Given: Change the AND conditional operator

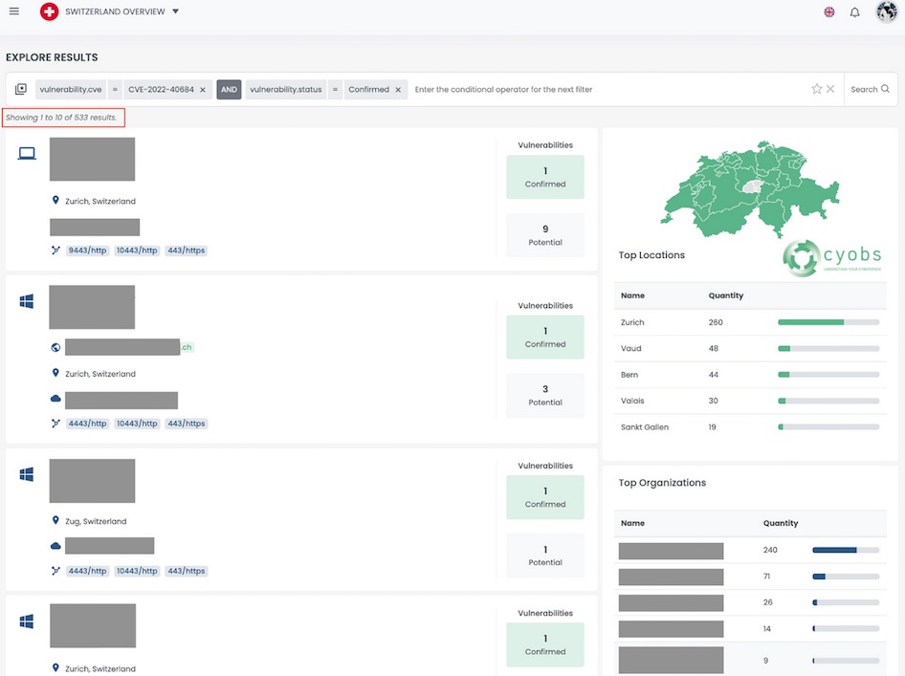Looking at the screenshot, I should [229, 90].
